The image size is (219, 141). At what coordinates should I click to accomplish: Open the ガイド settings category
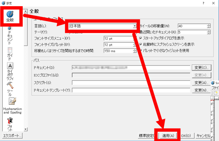click(x=10, y=54)
